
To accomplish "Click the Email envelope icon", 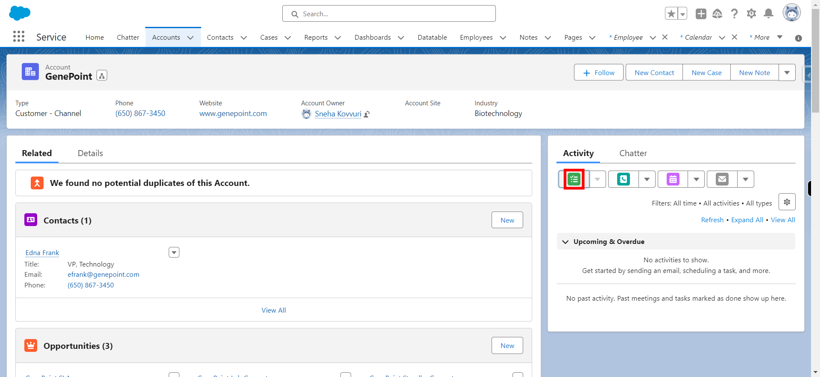I will pos(722,179).
